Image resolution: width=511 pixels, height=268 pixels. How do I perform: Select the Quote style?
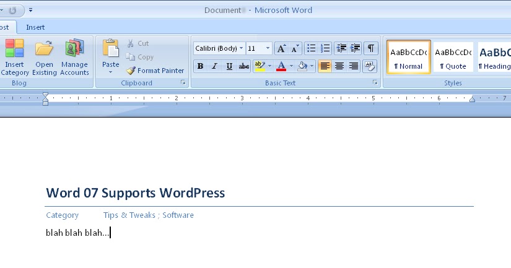(x=453, y=57)
